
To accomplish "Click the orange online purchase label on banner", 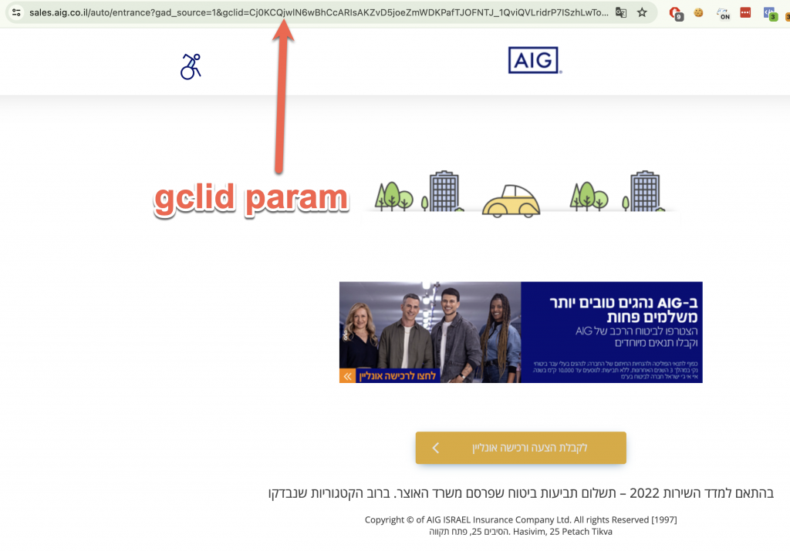I will [397, 376].
